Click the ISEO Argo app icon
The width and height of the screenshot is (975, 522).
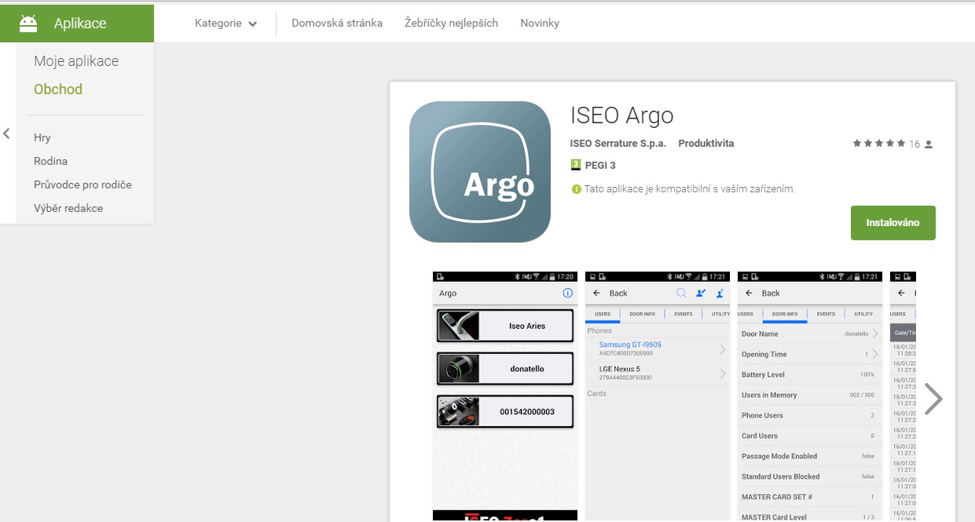480,172
